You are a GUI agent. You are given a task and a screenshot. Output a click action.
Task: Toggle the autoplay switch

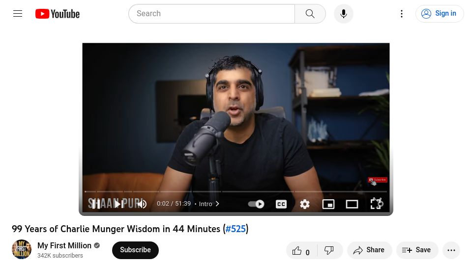point(256,204)
